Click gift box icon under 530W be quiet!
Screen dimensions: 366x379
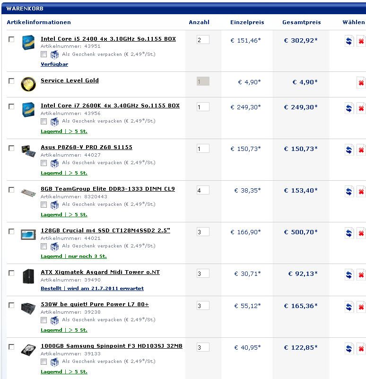tap(54, 320)
